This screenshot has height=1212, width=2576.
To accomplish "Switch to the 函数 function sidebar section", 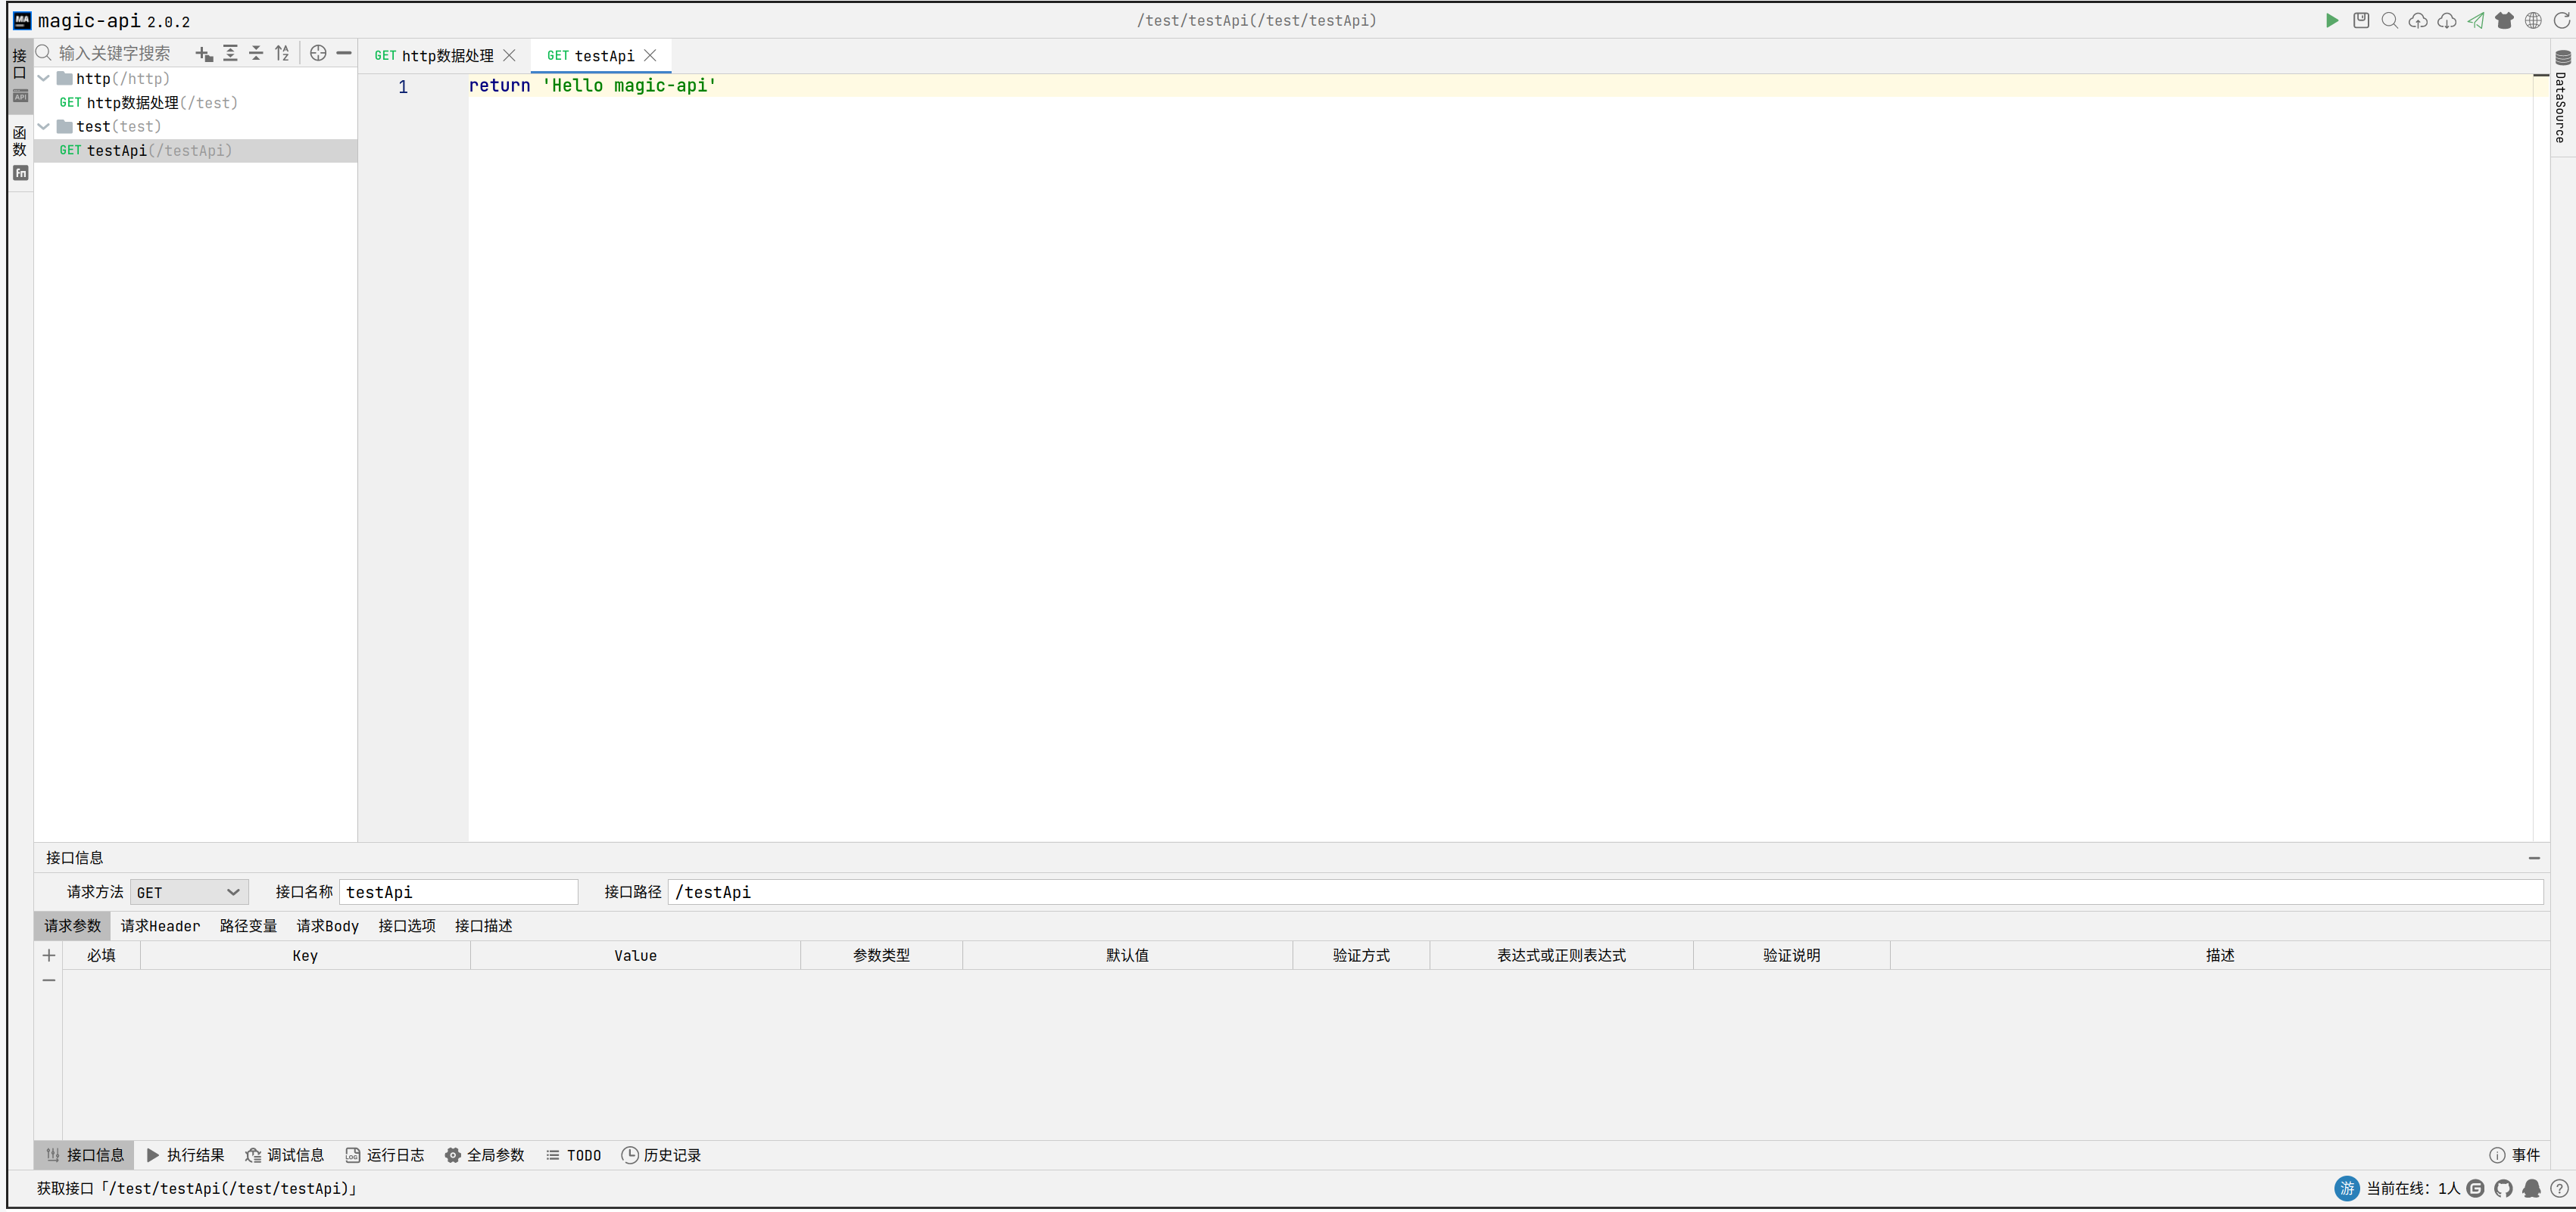I will pos(20,152).
